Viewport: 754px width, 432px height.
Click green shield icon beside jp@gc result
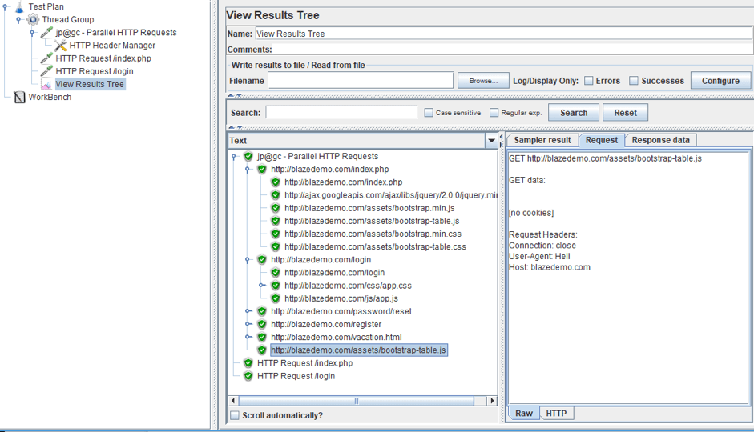[248, 157]
